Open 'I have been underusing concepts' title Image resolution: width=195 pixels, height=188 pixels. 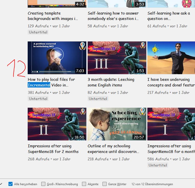[171, 82]
